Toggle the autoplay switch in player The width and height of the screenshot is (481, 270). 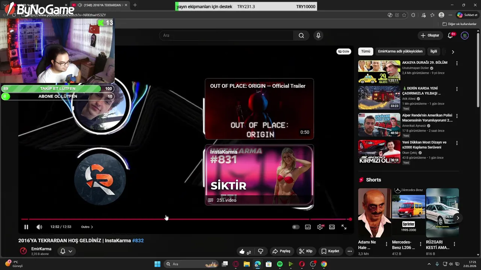pos(296,227)
